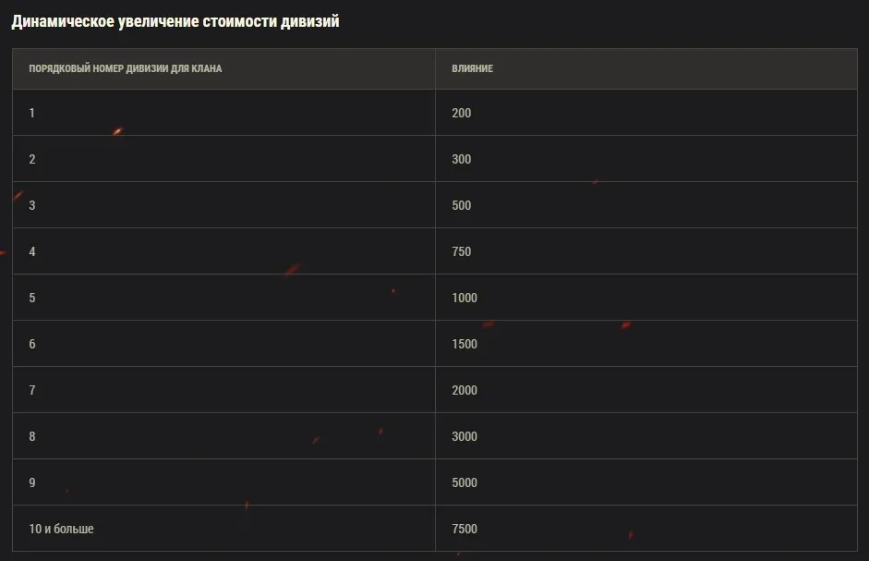The height and width of the screenshot is (561, 869).
Task: Click the influence value 1000
Action: [x=465, y=298]
